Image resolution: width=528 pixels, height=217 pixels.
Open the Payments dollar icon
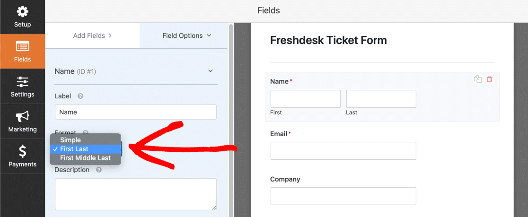(x=22, y=151)
